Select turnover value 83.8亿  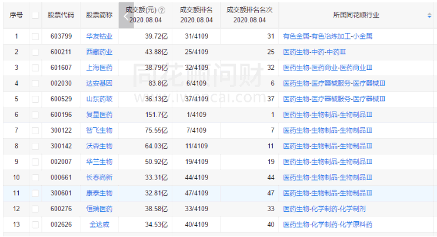click(158, 84)
